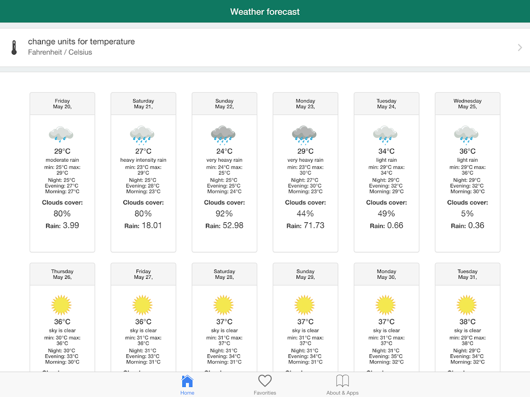Click the Weather forecast title
The height and width of the screenshot is (397, 530).
pyautogui.click(x=265, y=12)
